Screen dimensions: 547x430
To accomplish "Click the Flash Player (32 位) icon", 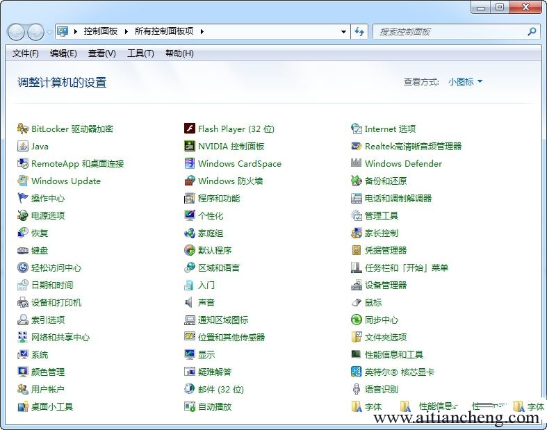I will [190, 129].
